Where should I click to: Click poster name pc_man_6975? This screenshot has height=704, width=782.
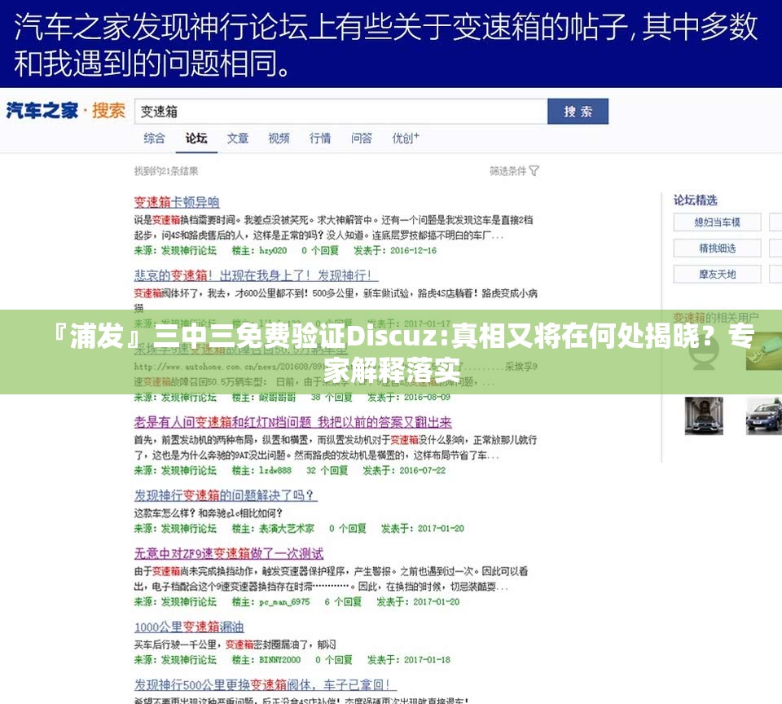tap(284, 601)
